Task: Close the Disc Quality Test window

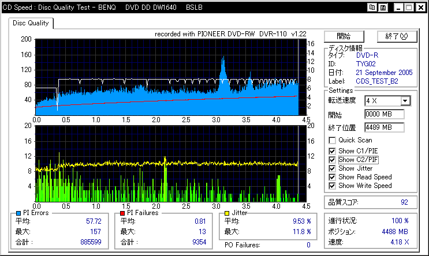Action: pos(421,7)
